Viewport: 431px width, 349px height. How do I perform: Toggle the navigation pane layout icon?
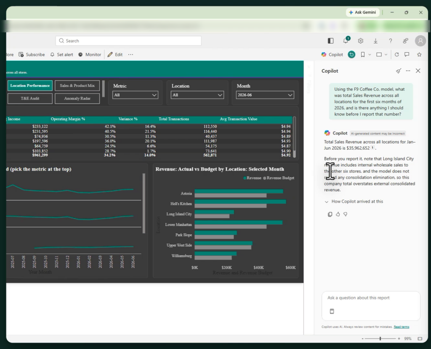point(331,41)
